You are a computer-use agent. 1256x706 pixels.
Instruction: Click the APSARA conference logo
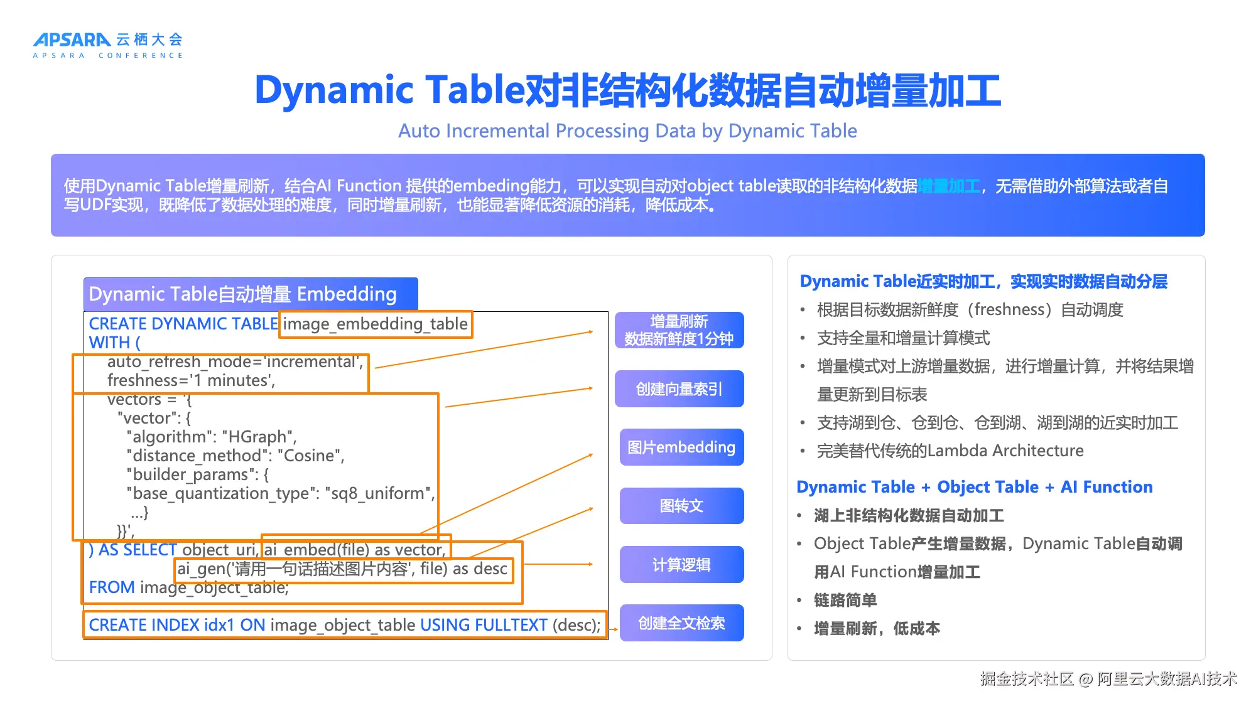108,45
